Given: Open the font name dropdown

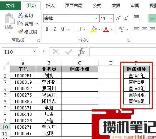Looking at the screenshot, I should [97, 19].
